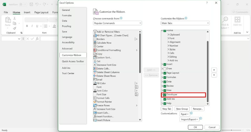Uncheck the Developer tab checkbox

click(165, 95)
